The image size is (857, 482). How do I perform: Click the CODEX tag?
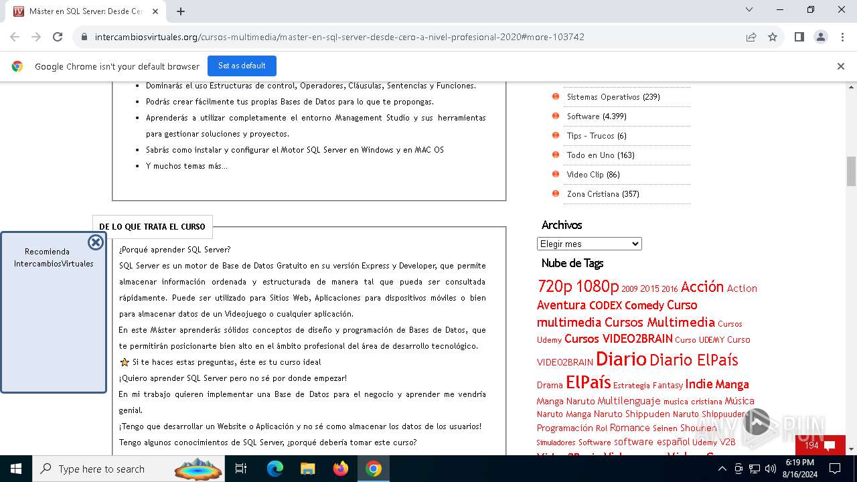(605, 305)
